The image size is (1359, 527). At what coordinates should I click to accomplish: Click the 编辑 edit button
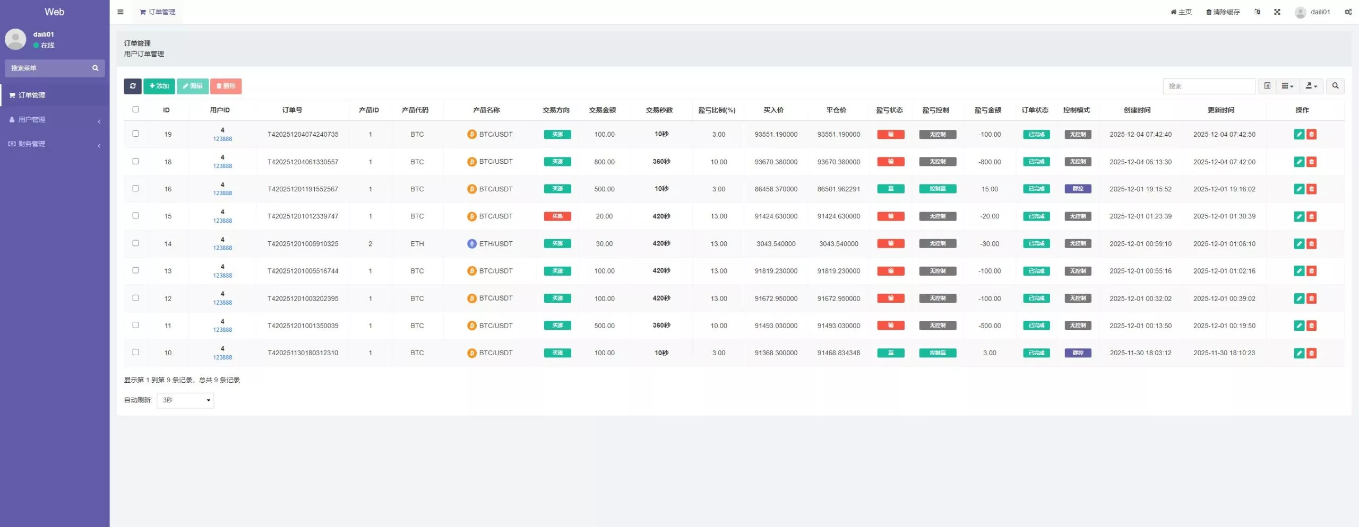click(193, 86)
